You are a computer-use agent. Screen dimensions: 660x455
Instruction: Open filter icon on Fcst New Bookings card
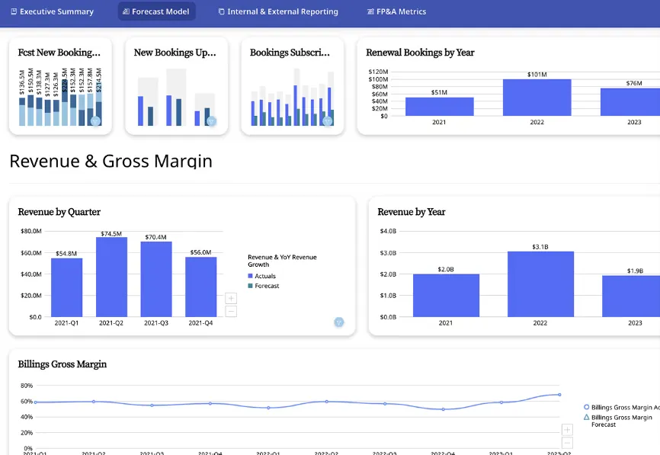pos(95,120)
